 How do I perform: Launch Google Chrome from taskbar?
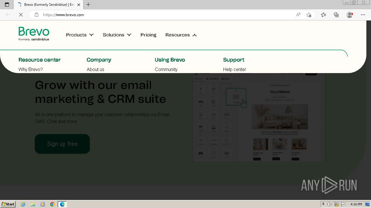click(52, 204)
